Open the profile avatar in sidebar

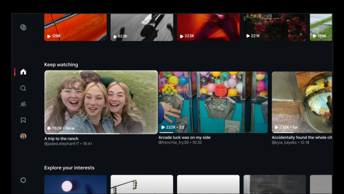23,136
